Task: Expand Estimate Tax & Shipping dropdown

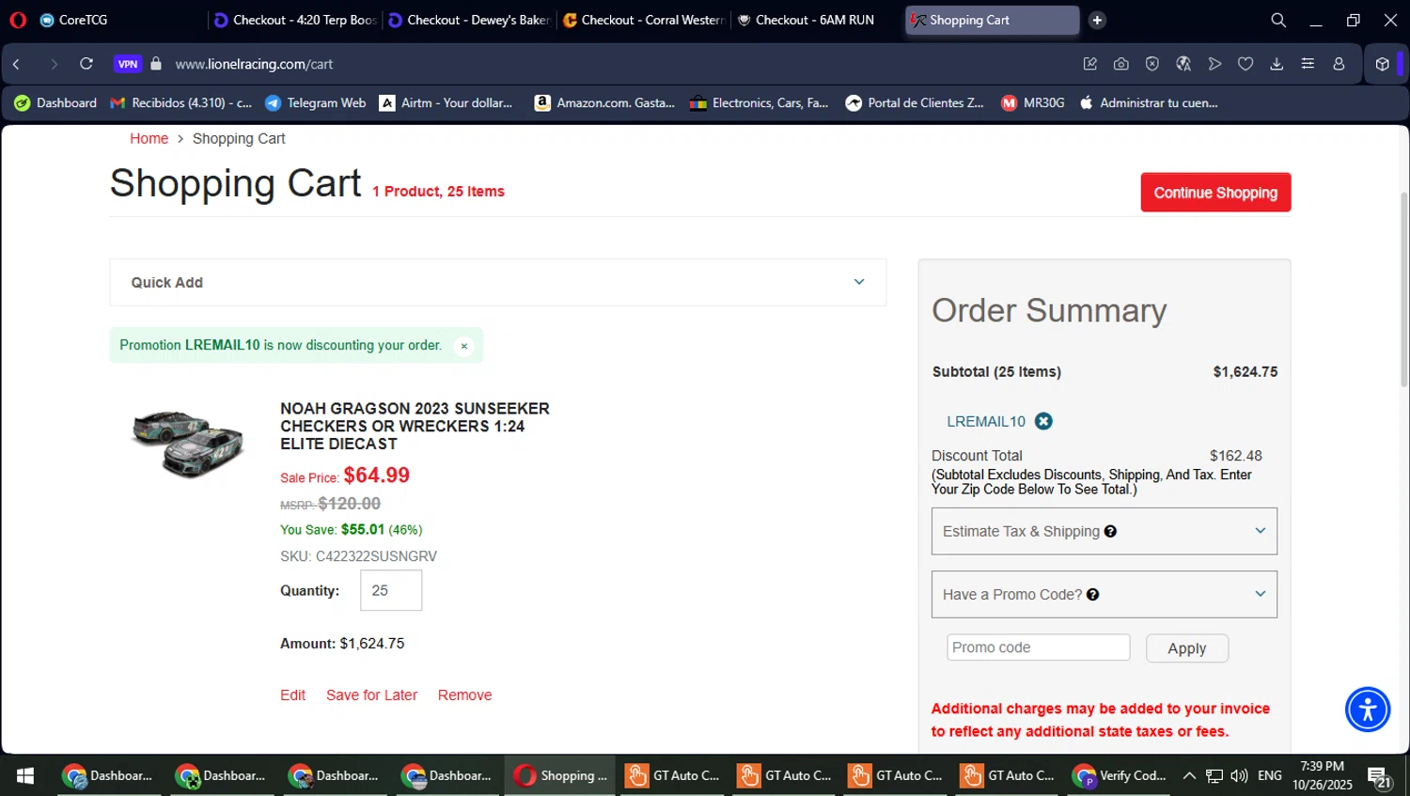Action: [1104, 531]
